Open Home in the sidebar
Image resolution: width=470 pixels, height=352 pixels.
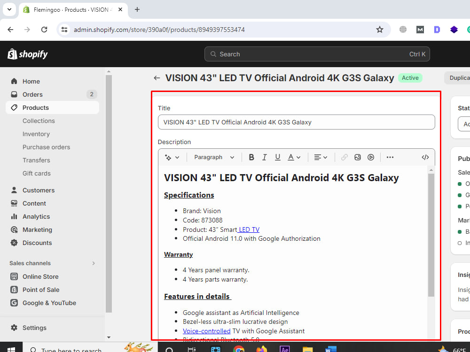[x=31, y=81]
